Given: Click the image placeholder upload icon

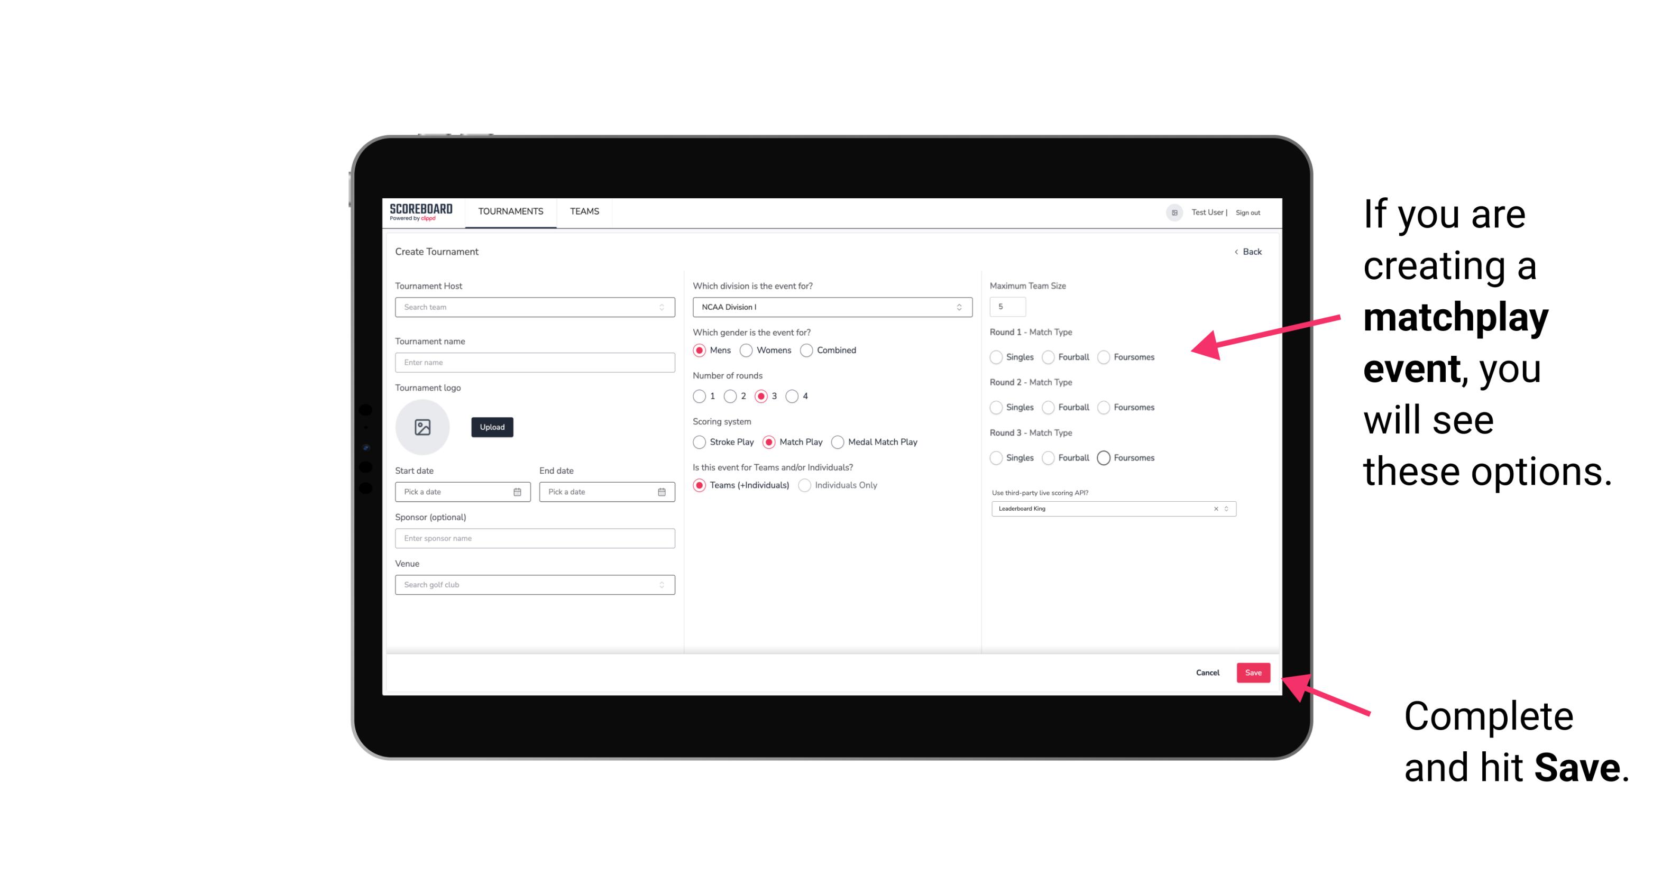Looking at the screenshot, I should pos(421,427).
